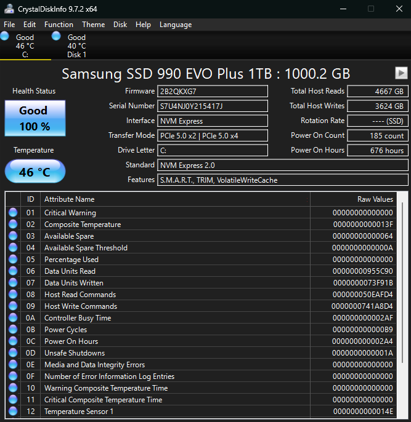Click the Attribute Name column header

coord(175,199)
